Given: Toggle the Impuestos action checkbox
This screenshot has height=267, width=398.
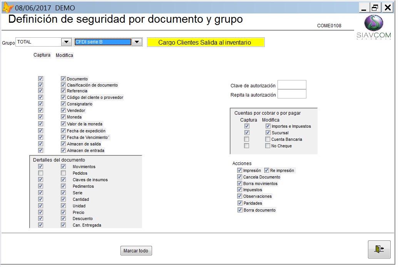Looking at the screenshot, I should 240,190.
